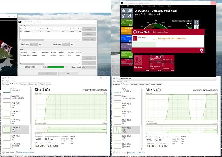Open system information monitor icon in PerformanceTest
The height and width of the screenshot is (157, 222).
click(x=130, y=10)
